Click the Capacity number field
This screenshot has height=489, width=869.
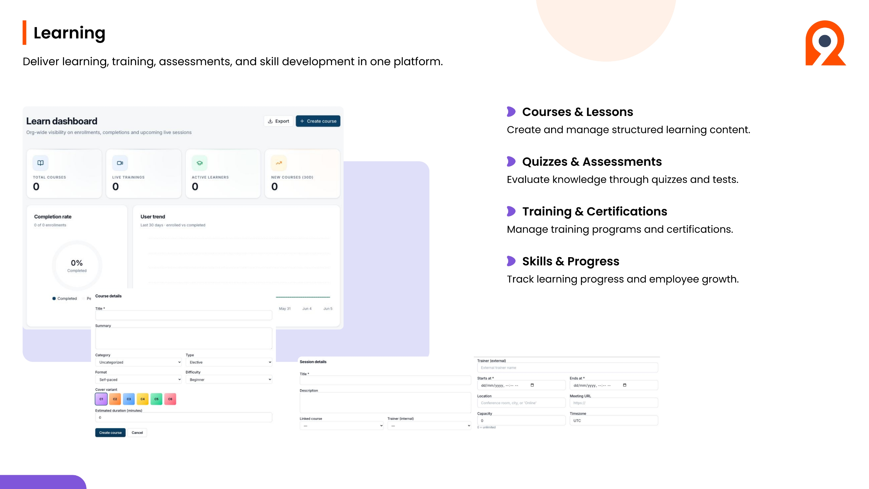coord(521,421)
